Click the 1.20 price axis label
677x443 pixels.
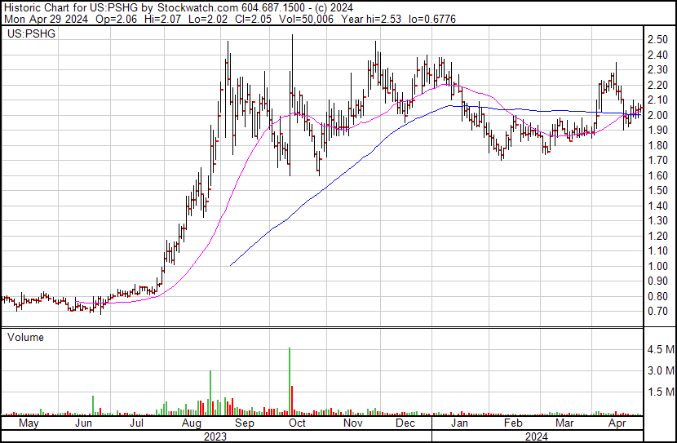click(657, 236)
